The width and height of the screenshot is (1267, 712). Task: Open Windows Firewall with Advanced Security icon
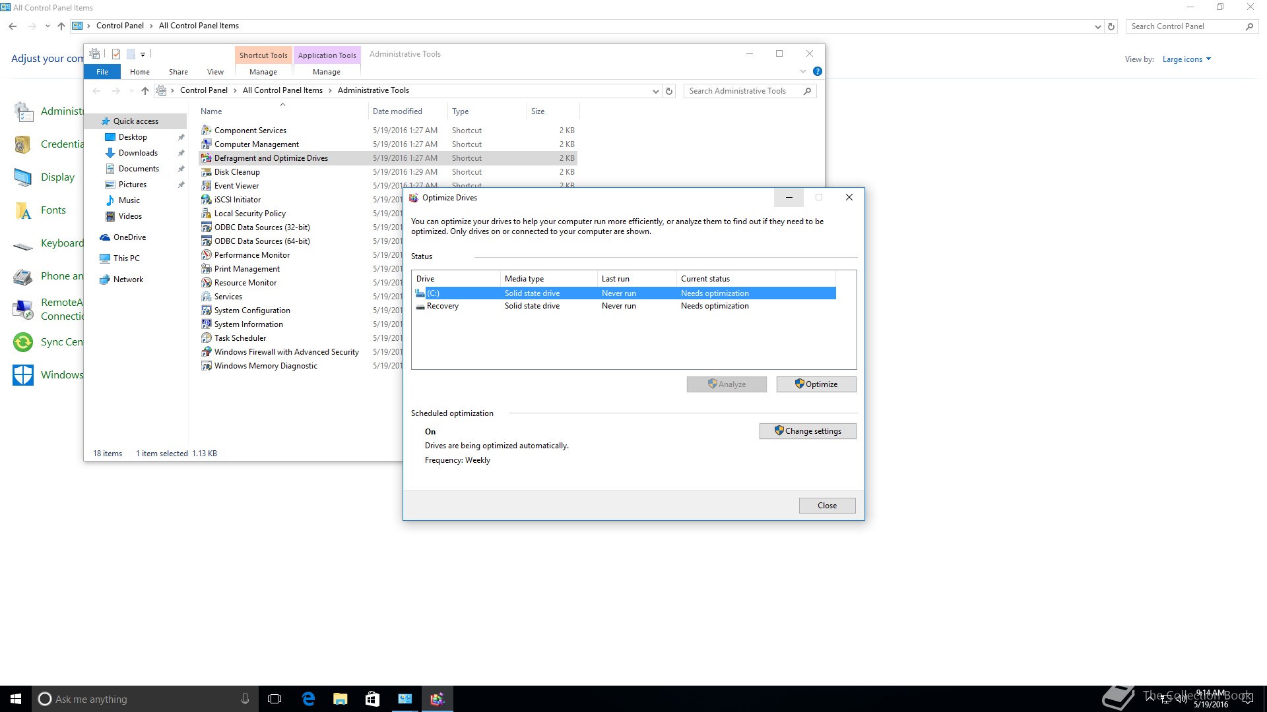pos(207,352)
